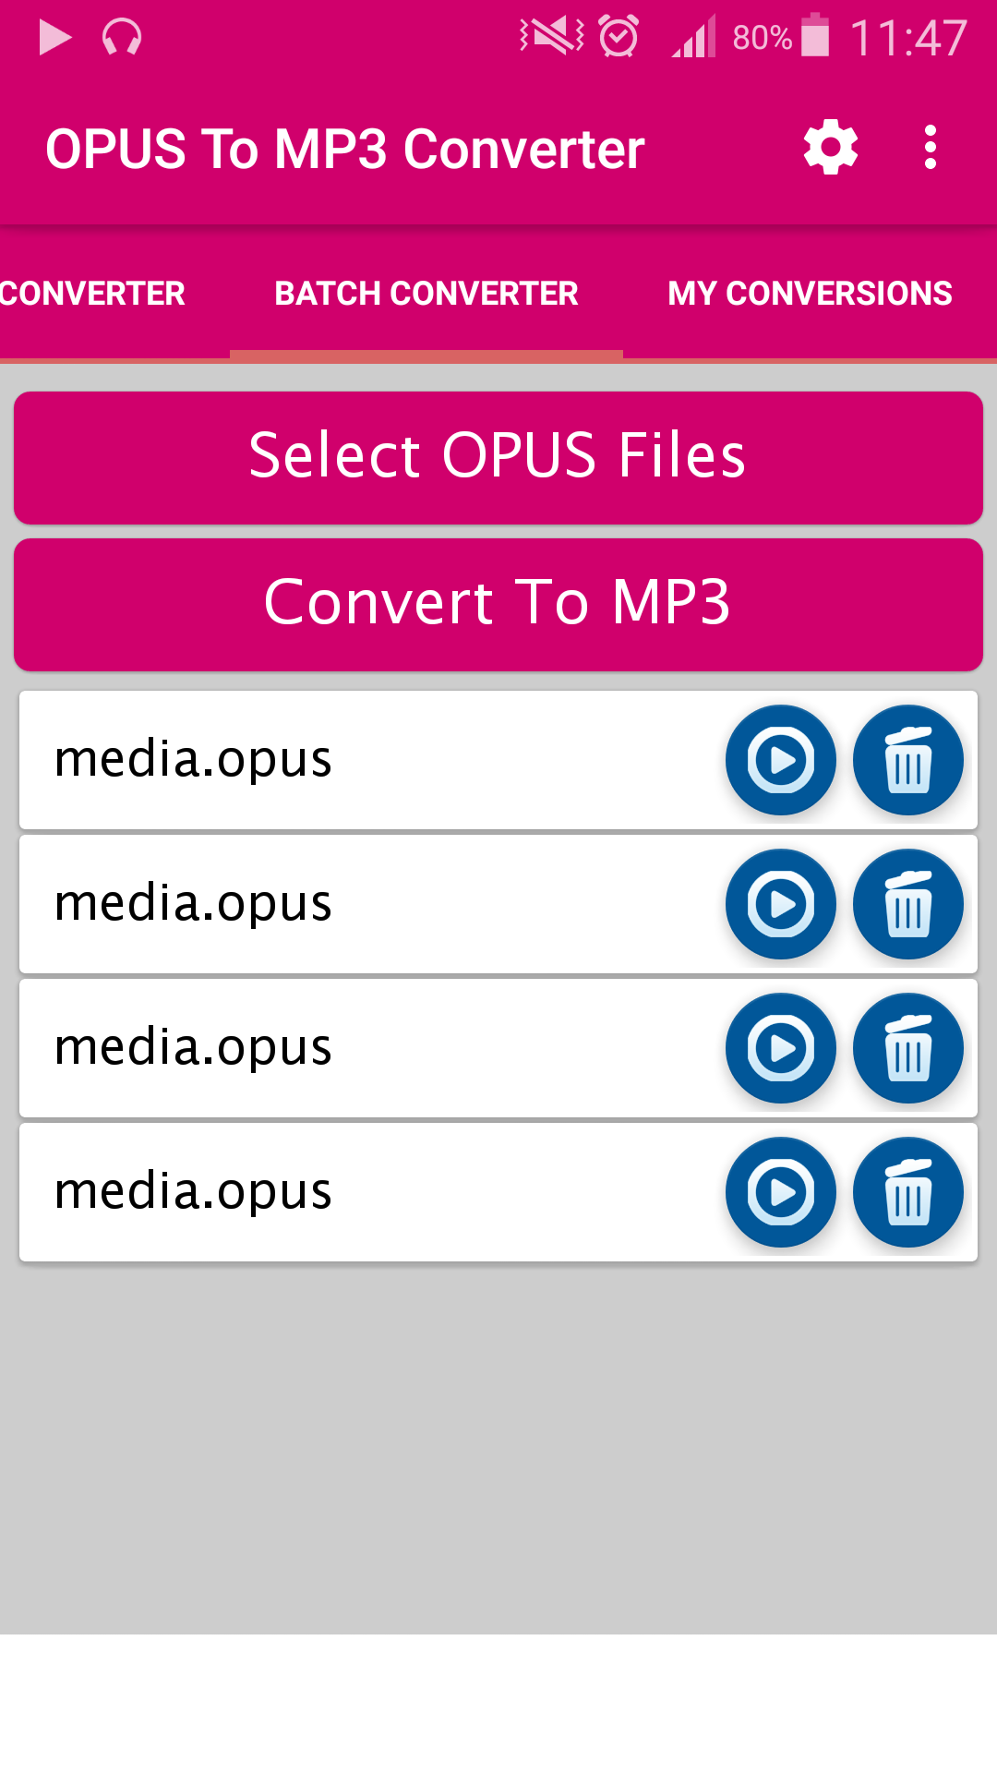Tap the alarm clock status icon
Image resolution: width=997 pixels, height=1773 pixels.
pos(619,37)
